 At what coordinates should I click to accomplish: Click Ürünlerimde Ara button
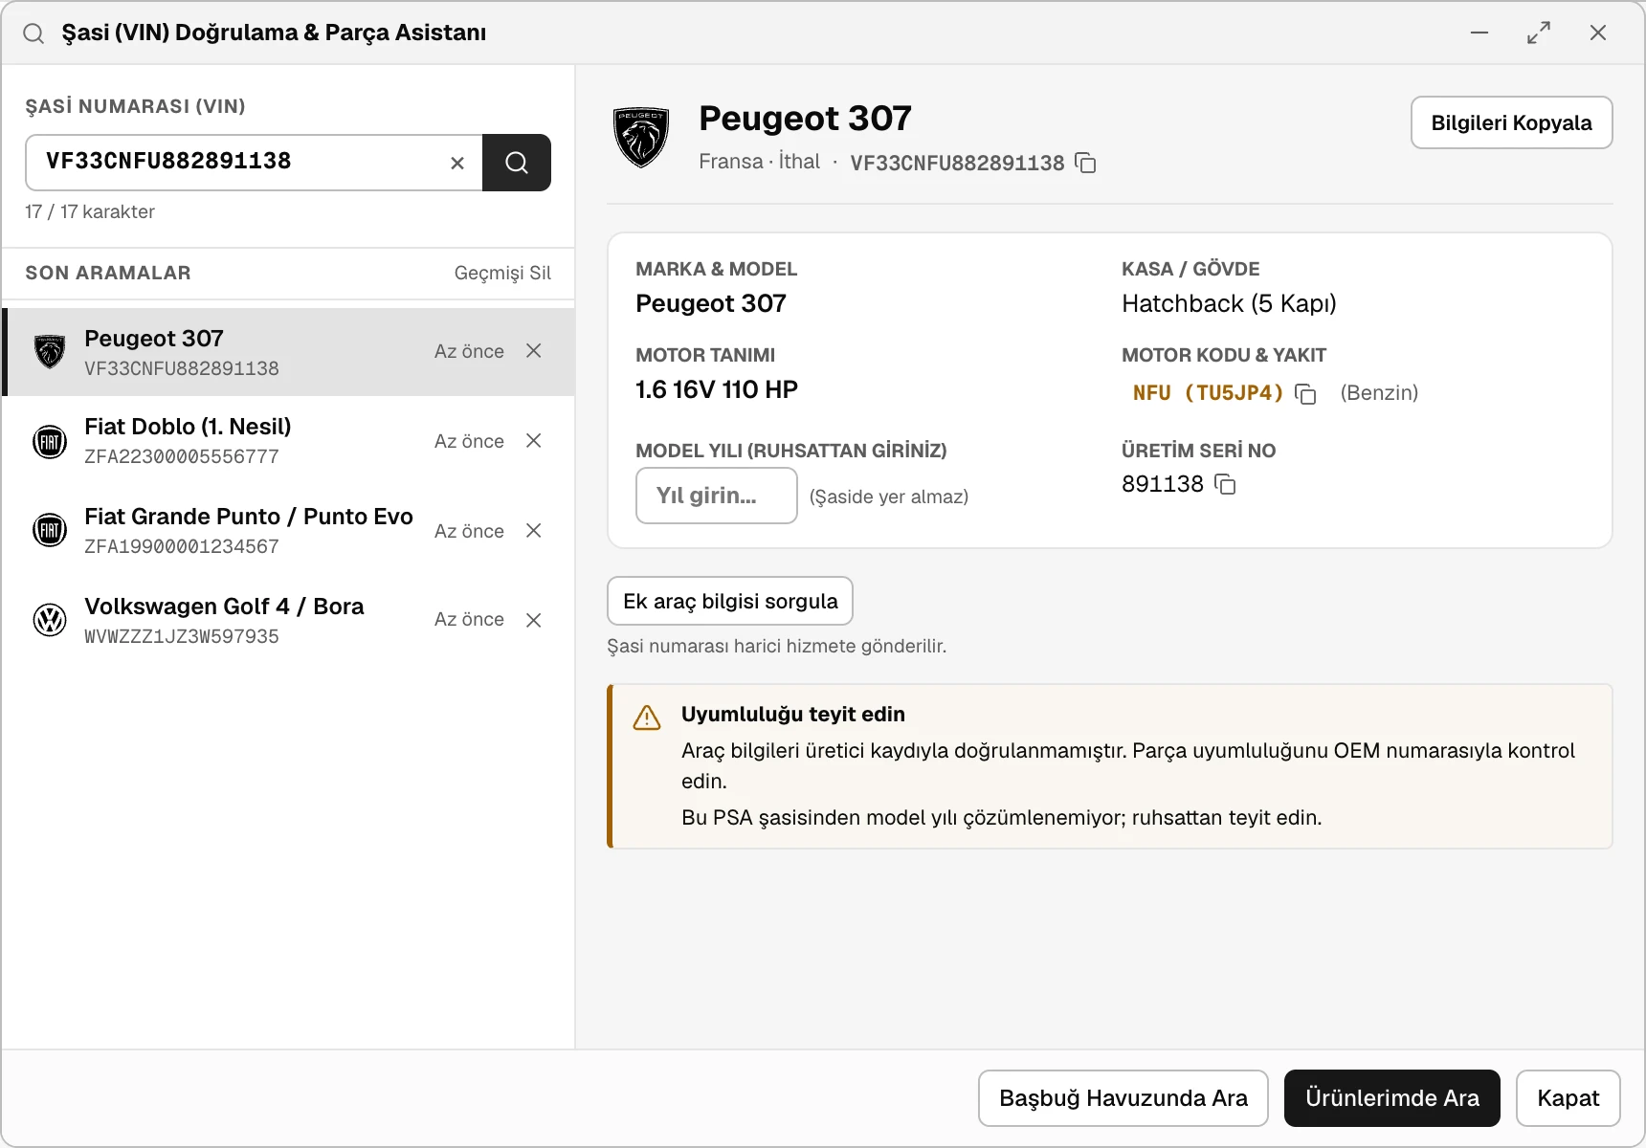coord(1392,1098)
